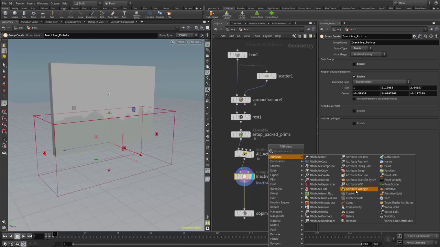Select the Tube shelf tool

coord(24,14)
